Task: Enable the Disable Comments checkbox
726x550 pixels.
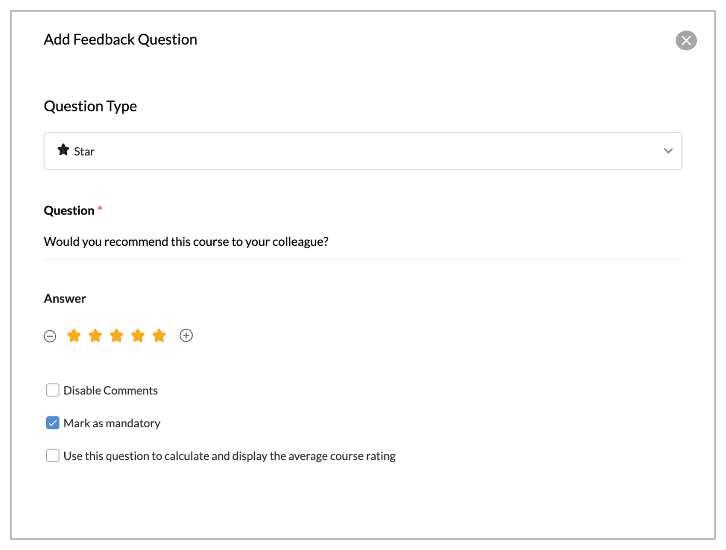Action: pos(53,390)
